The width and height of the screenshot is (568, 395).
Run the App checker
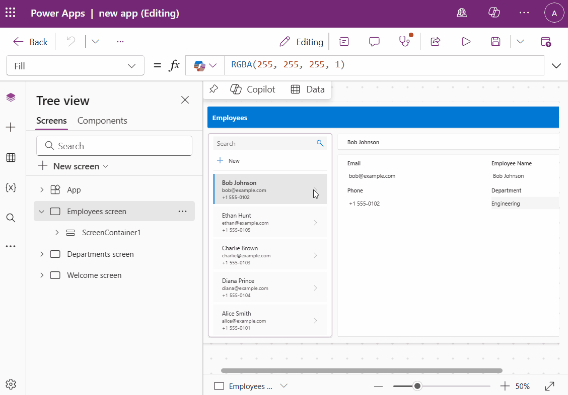pos(404,41)
